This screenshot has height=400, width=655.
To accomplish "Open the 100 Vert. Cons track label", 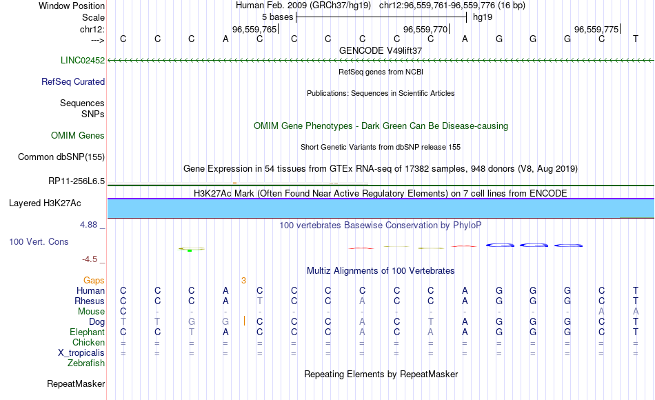I will (39, 241).
